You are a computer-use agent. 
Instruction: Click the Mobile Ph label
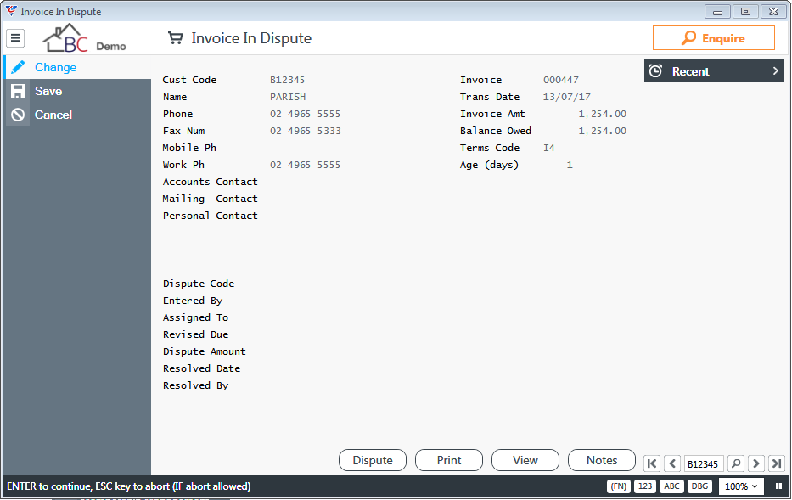[189, 148]
